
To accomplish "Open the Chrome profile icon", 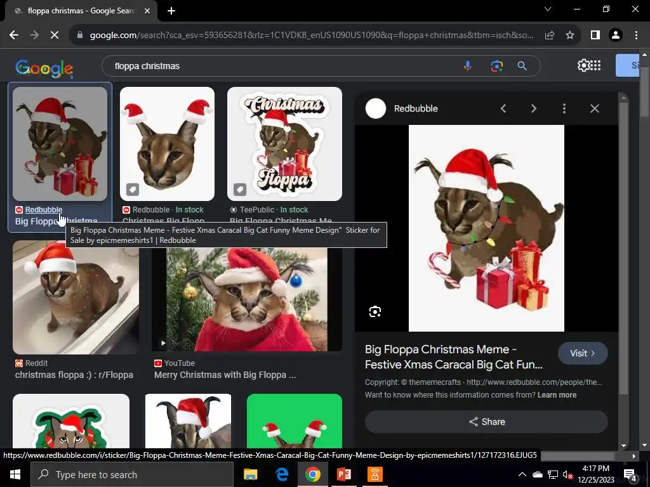I will (x=616, y=36).
